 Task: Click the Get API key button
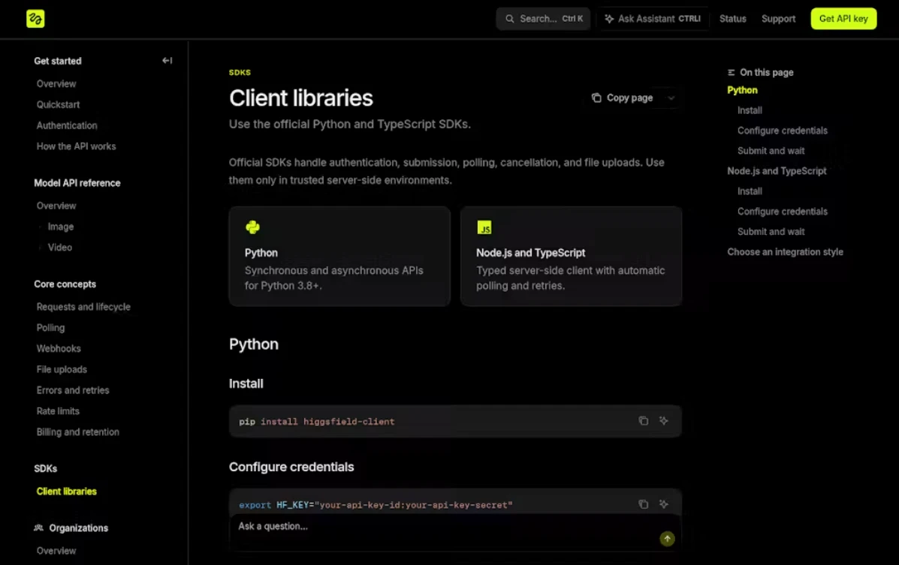[843, 19]
